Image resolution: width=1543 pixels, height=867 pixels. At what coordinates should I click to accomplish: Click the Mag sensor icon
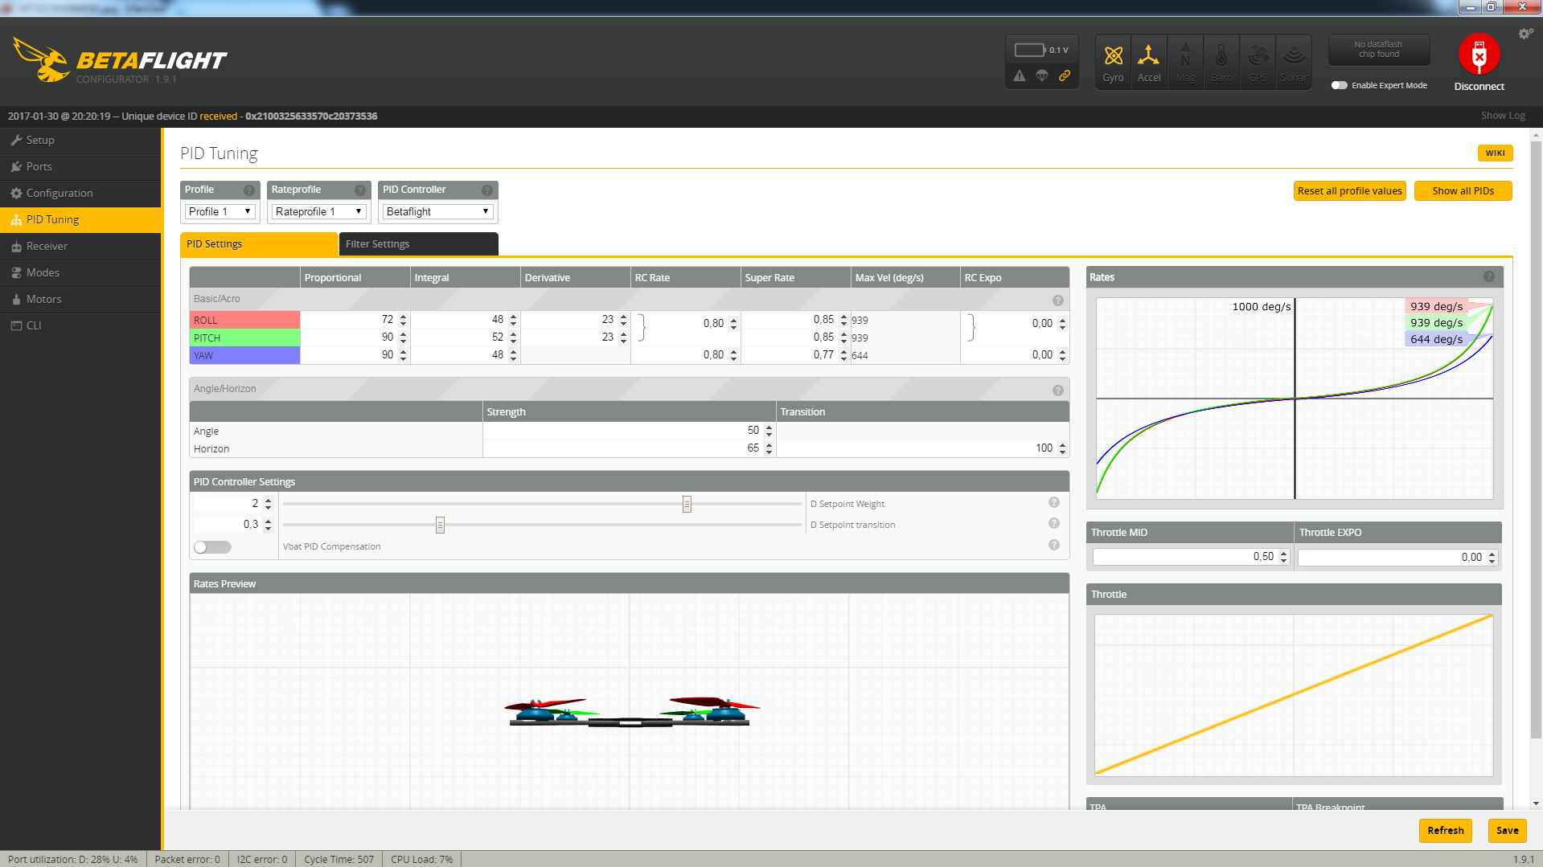coord(1185,63)
